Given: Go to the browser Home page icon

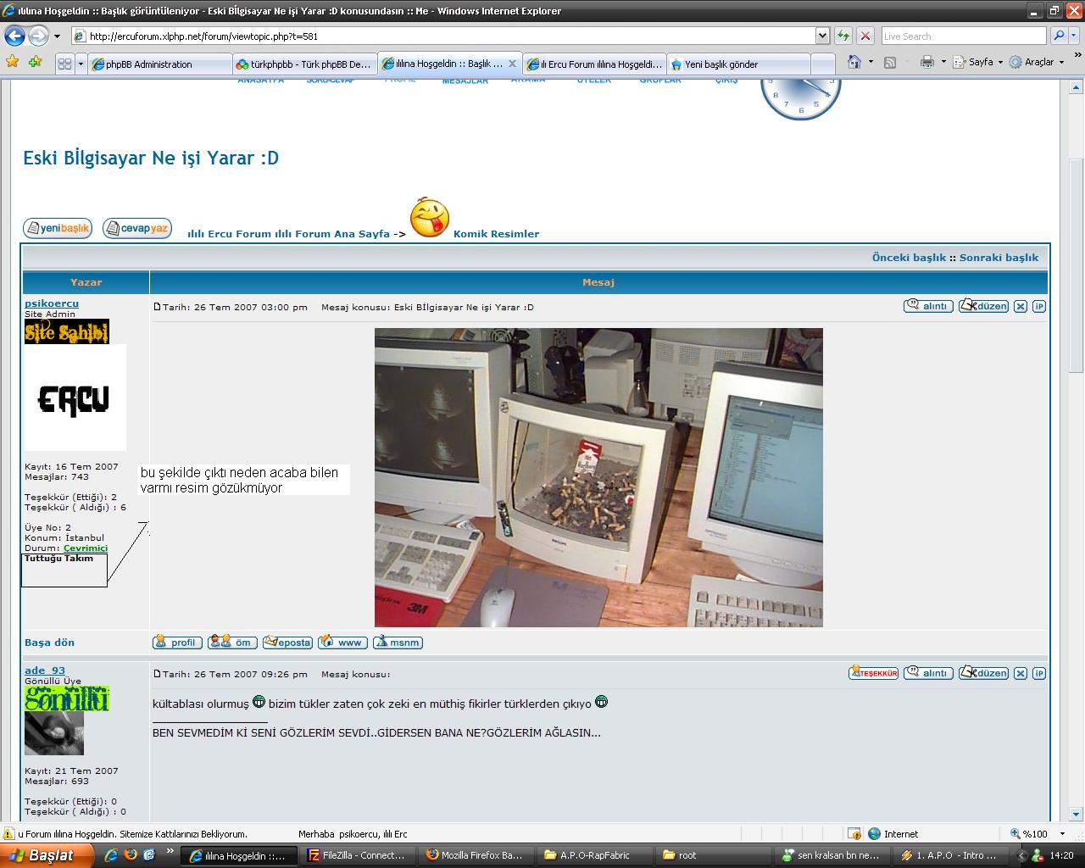Looking at the screenshot, I should tap(854, 62).
